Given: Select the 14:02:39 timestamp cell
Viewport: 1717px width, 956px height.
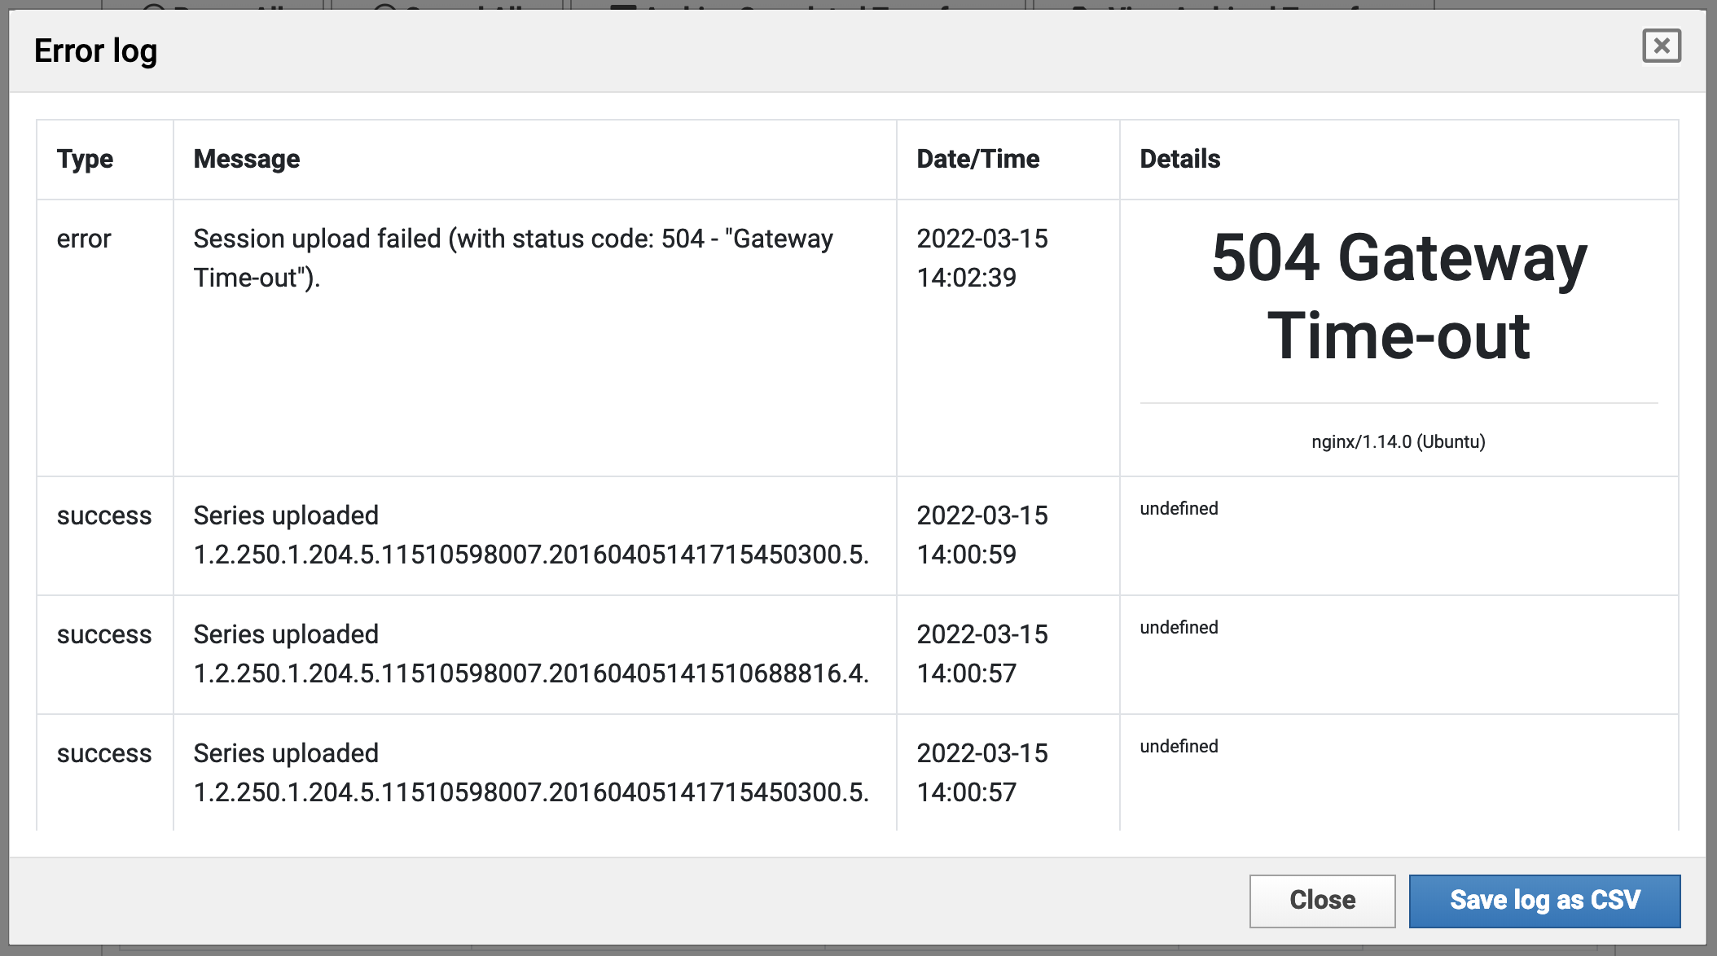Looking at the screenshot, I should (x=981, y=257).
